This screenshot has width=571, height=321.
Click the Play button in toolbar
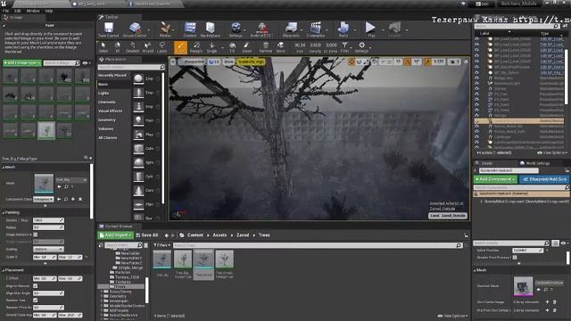(x=371, y=29)
